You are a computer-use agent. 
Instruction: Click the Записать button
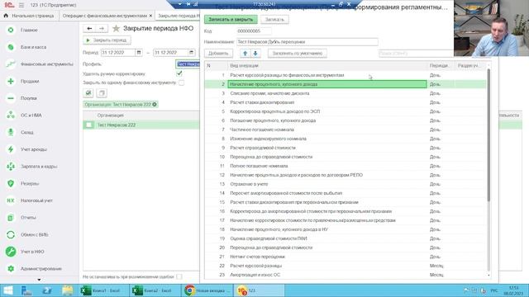click(274, 20)
